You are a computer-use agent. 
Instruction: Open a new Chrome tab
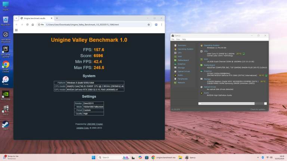57,18
